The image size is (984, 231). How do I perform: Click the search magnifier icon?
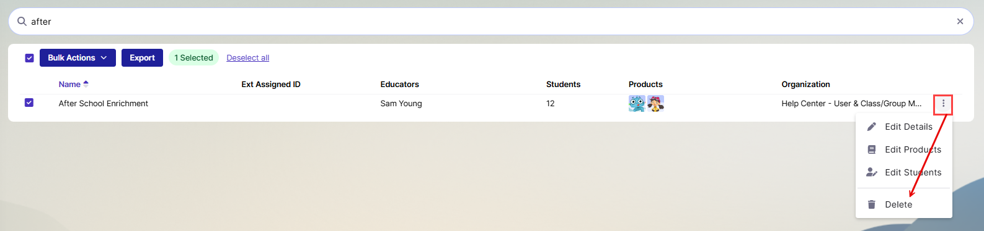point(22,21)
